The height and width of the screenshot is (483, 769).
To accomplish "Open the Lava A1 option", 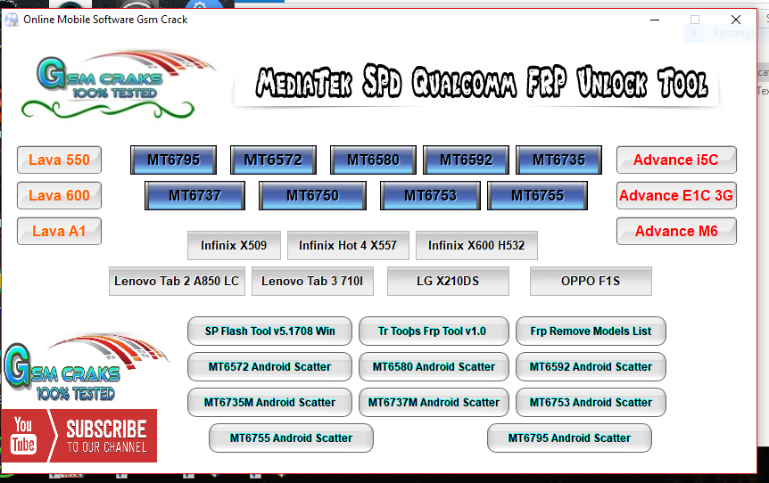I will point(60,231).
